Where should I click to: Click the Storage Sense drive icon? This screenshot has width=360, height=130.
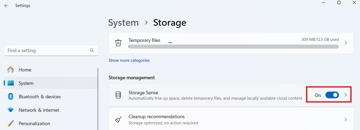pos(118,95)
